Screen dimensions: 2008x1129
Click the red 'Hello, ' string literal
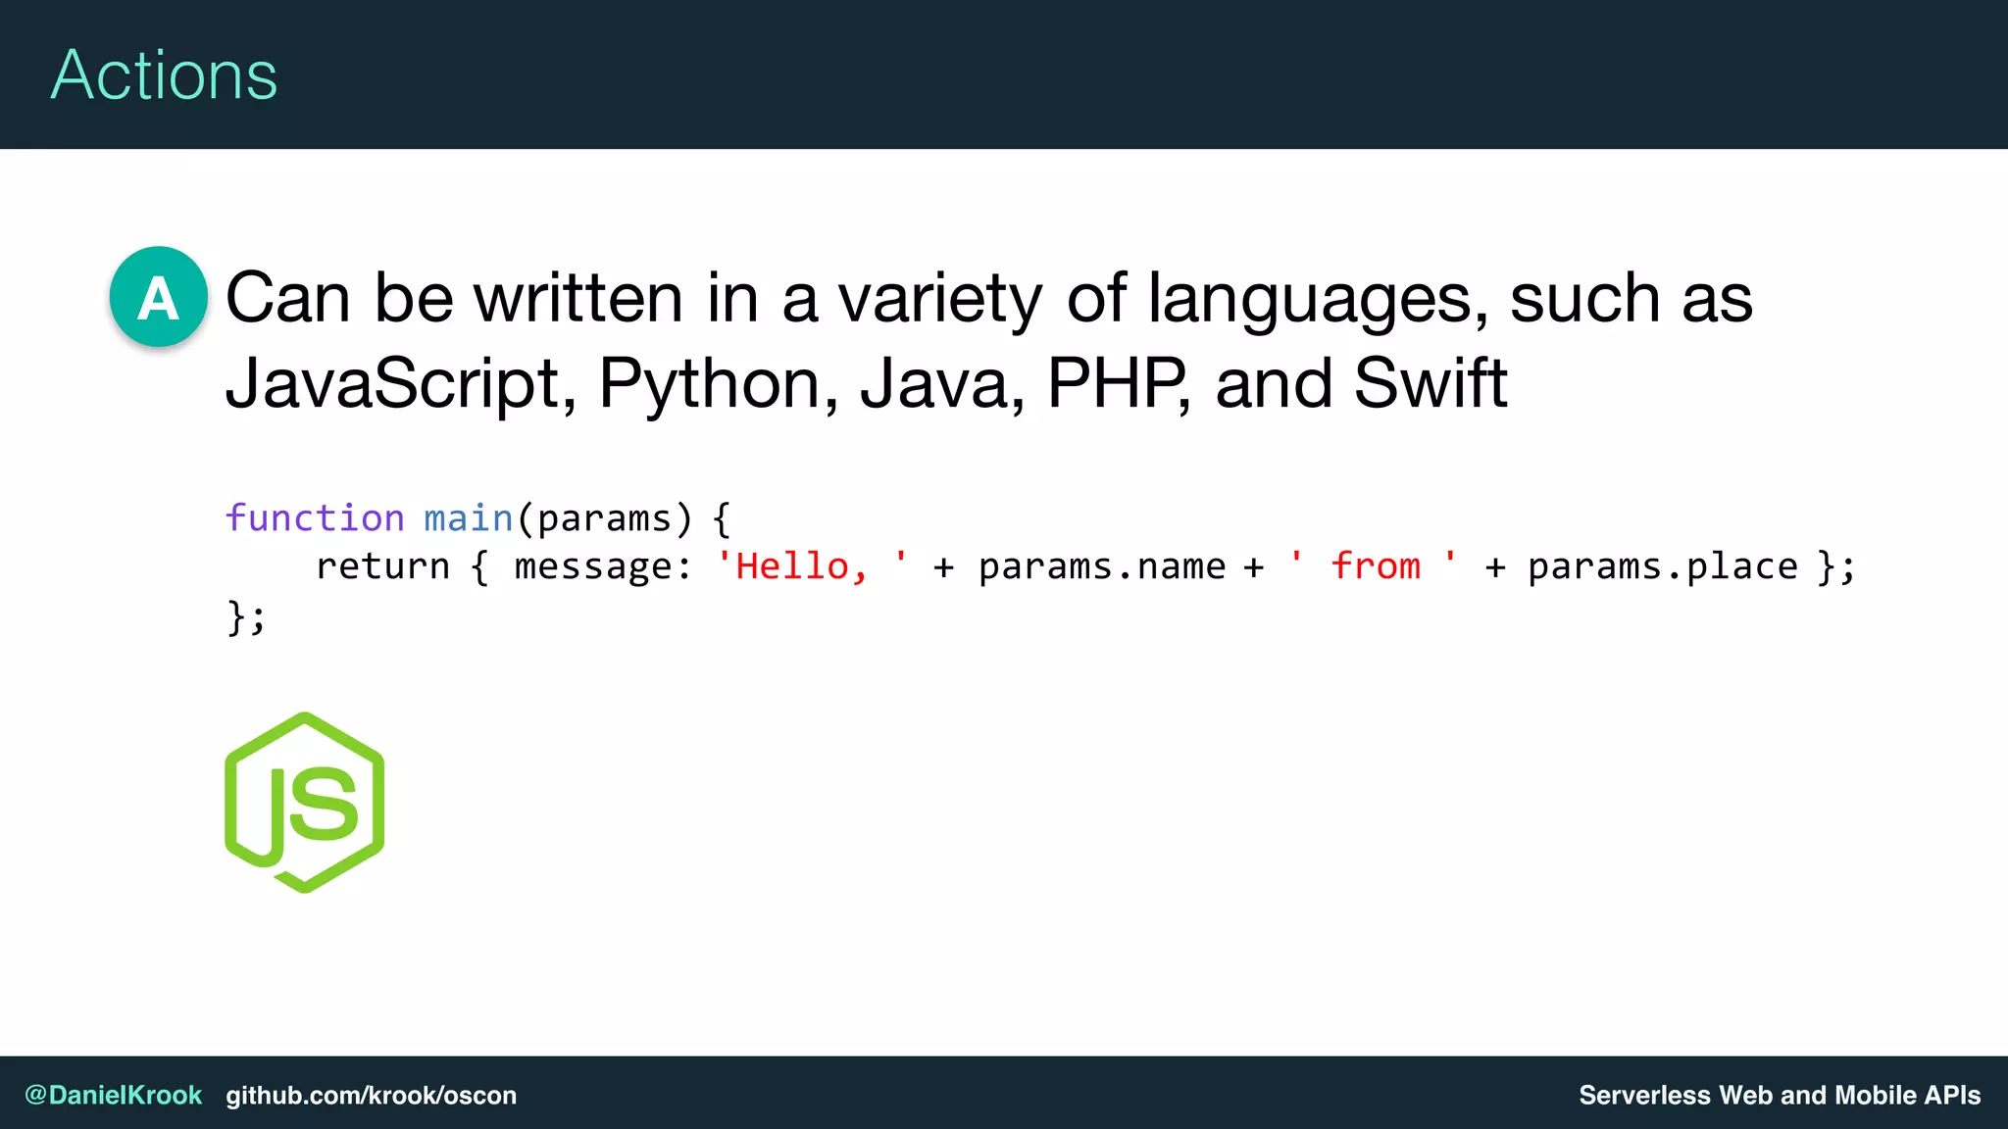[812, 566]
